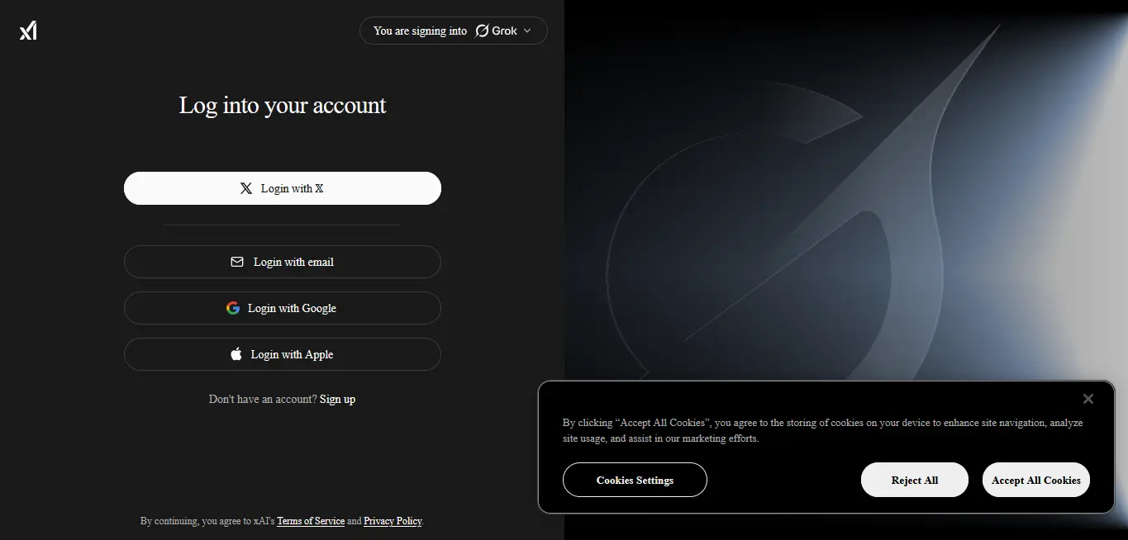Open the Grok sign-in product dropdown
The height and width of the screenshot is (540, 1128).
(x=453, y=31)
